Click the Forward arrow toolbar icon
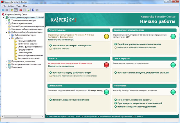 pyautogui.click(x=7, y=10)
